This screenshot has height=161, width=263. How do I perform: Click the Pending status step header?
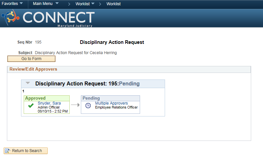110,98
